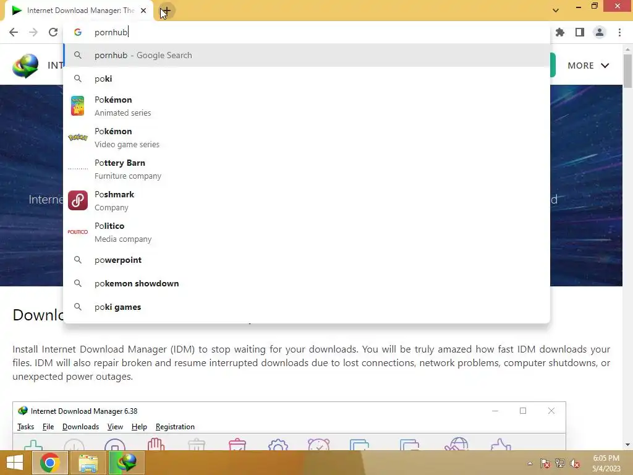The image size is (633, 475).
Task: Choose the Poshmark Company suggestion
Action: (x=307, y=201)
